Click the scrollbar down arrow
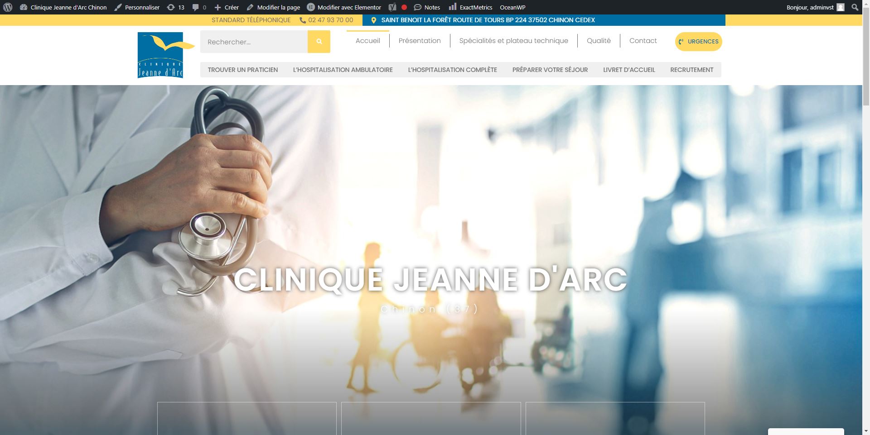The image size is (870, 435). coord(866,431)
